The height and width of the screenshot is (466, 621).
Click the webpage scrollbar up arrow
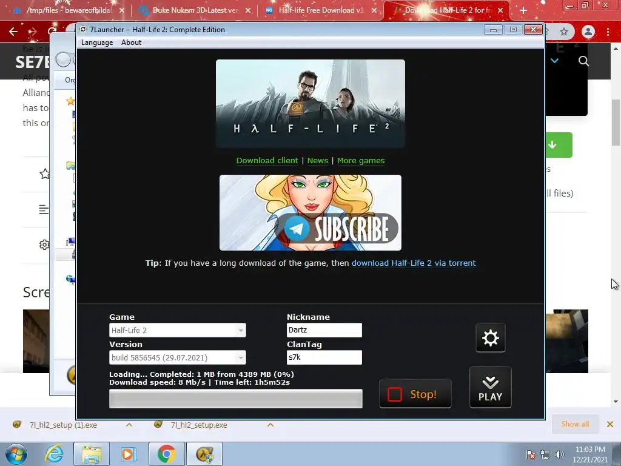click(616, 49)
